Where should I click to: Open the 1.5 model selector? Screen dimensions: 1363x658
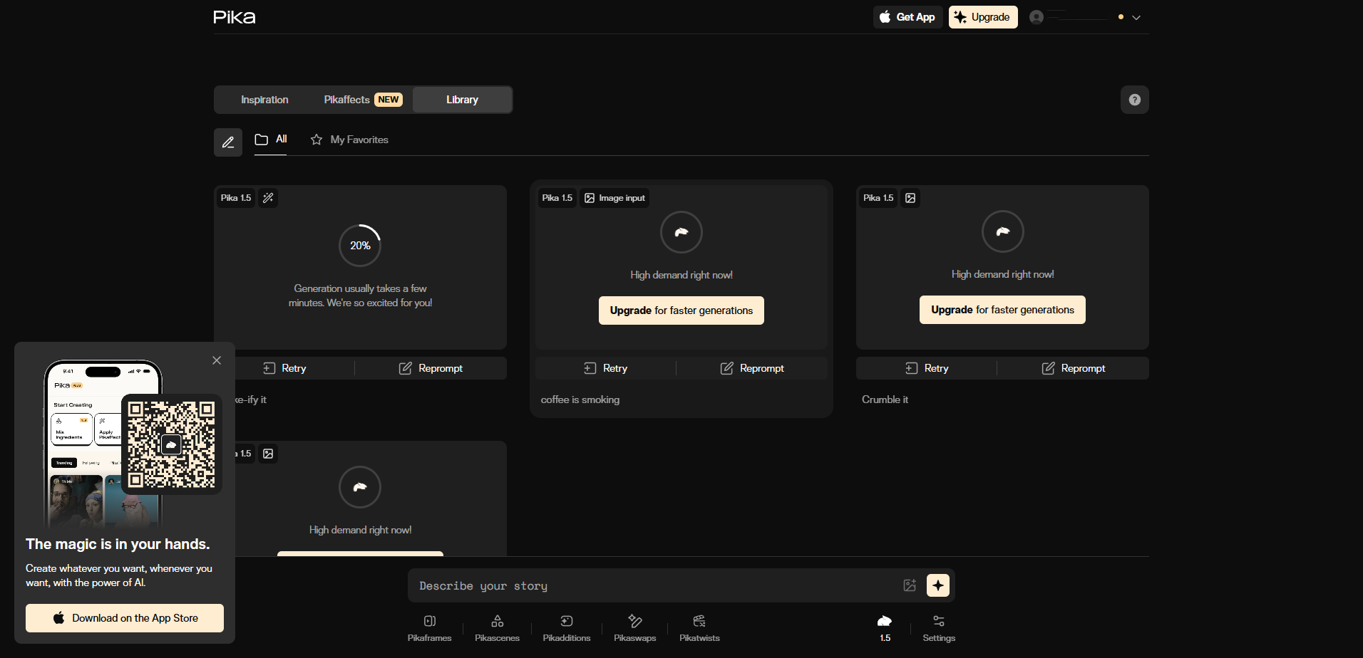[x=885, y=628]
